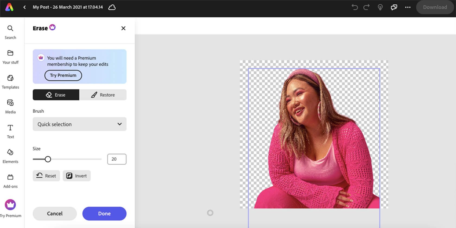Open the Search panel in sidebar
The image size is (456, 228).
pyautogui.click(x=10, y=32)
